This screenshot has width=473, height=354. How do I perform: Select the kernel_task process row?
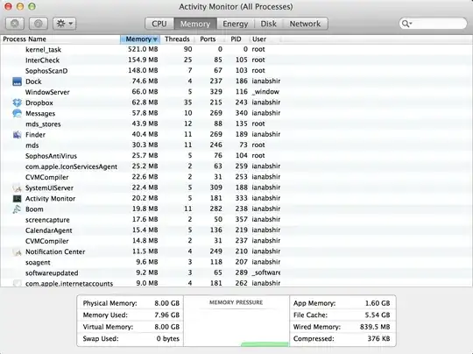pos(236,49)
